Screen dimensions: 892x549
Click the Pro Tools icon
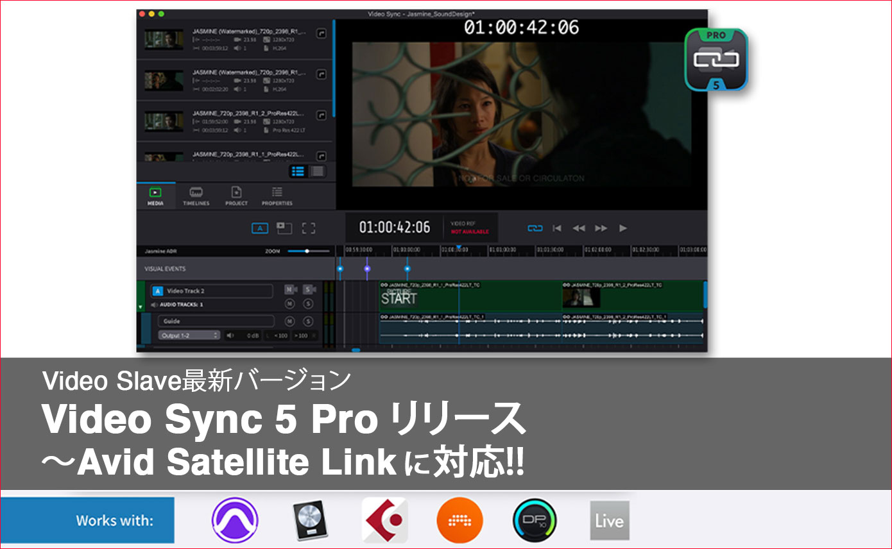(235, 521)
